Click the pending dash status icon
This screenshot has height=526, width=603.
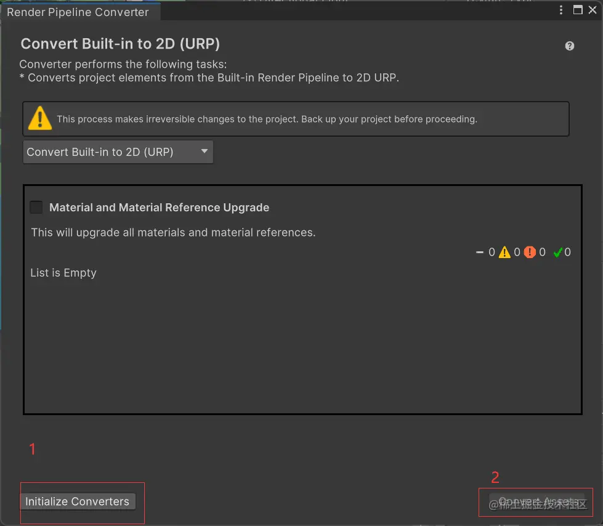pyautogui.click(x=480, y=252)
